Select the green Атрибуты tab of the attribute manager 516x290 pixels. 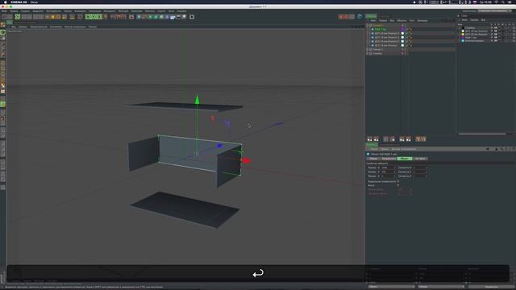[372, 144]
